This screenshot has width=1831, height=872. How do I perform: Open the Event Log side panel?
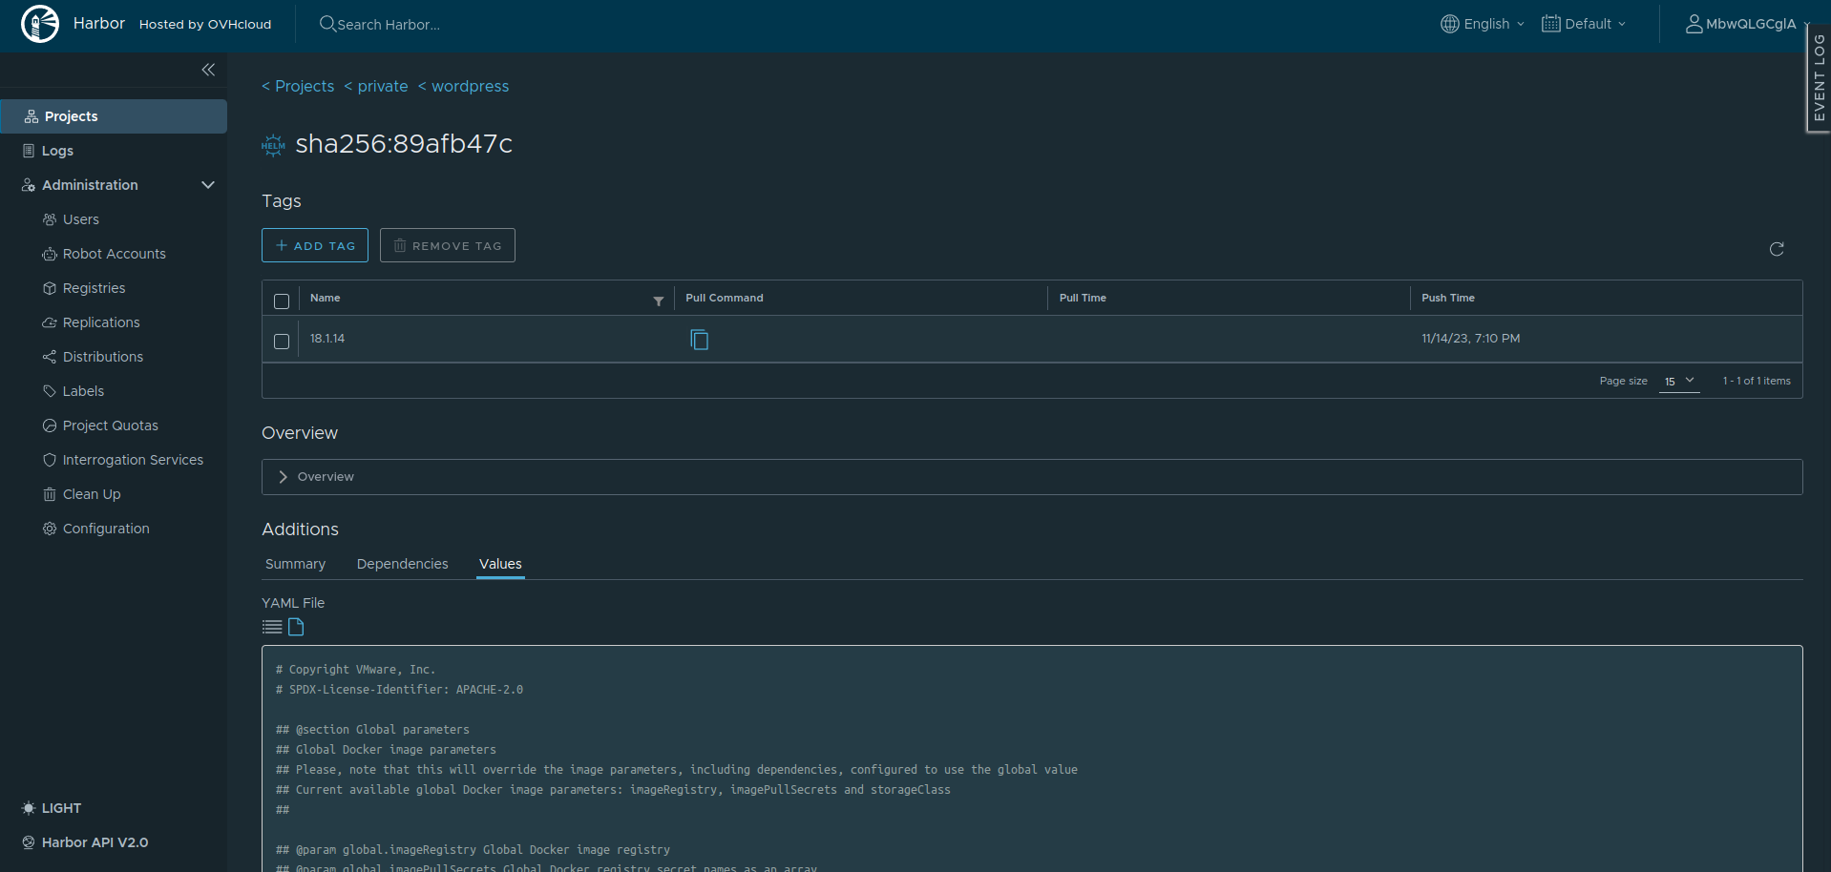coord(1819,78)
